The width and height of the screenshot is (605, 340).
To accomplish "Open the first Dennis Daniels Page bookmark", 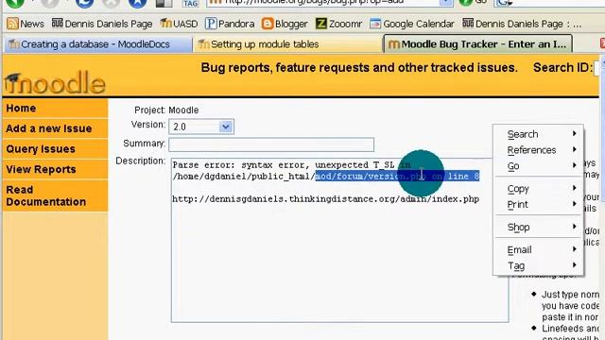I will (x=102, y=24).
